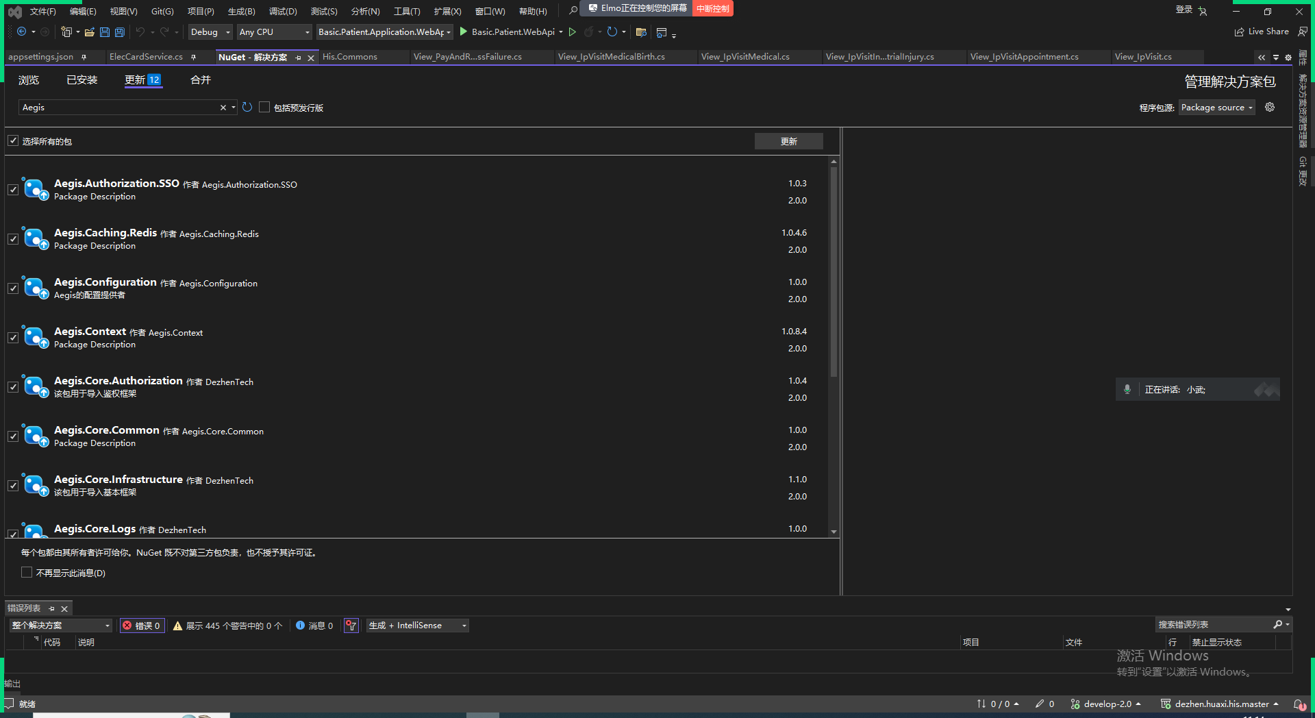
Task: Click the error list search field
Action: pos(1214,625)
